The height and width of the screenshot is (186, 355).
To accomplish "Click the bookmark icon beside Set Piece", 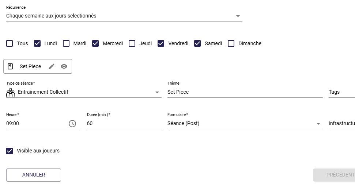I will coord(10,66).
